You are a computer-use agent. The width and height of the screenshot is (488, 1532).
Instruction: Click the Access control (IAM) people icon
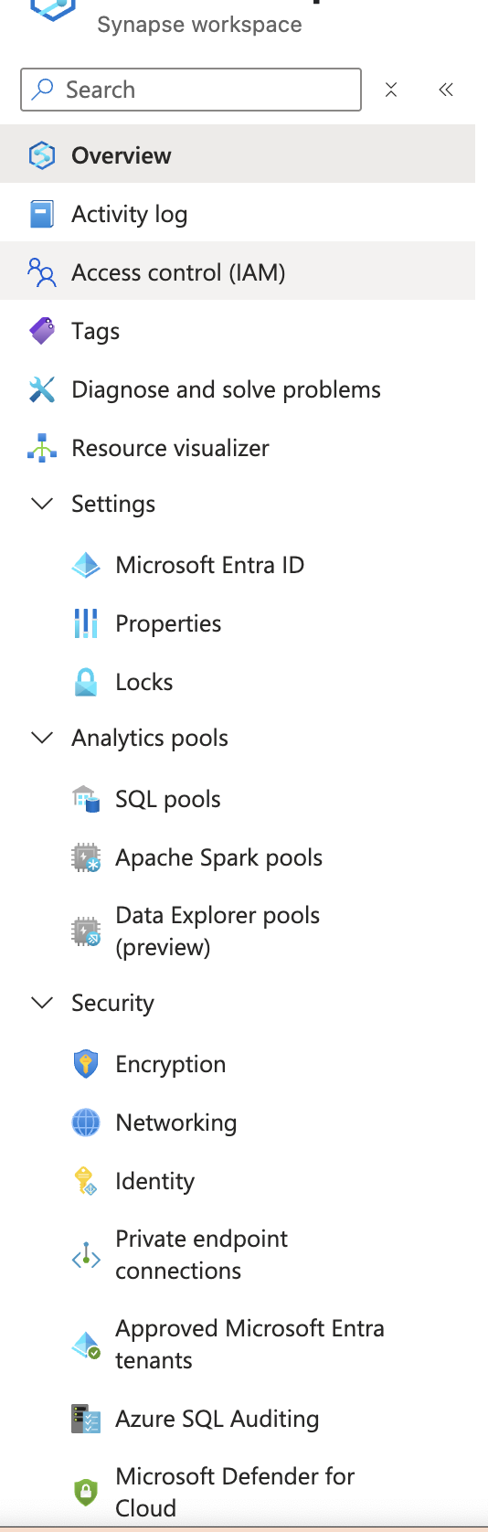[x=42, y=272]
